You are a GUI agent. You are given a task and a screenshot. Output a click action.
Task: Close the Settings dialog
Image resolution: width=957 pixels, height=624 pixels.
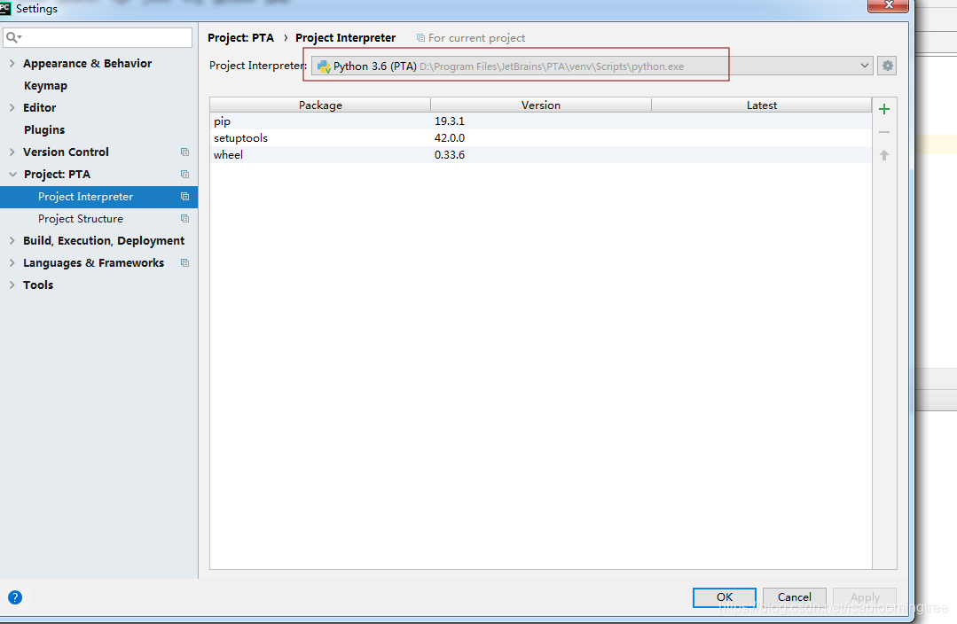coord(888,5)
